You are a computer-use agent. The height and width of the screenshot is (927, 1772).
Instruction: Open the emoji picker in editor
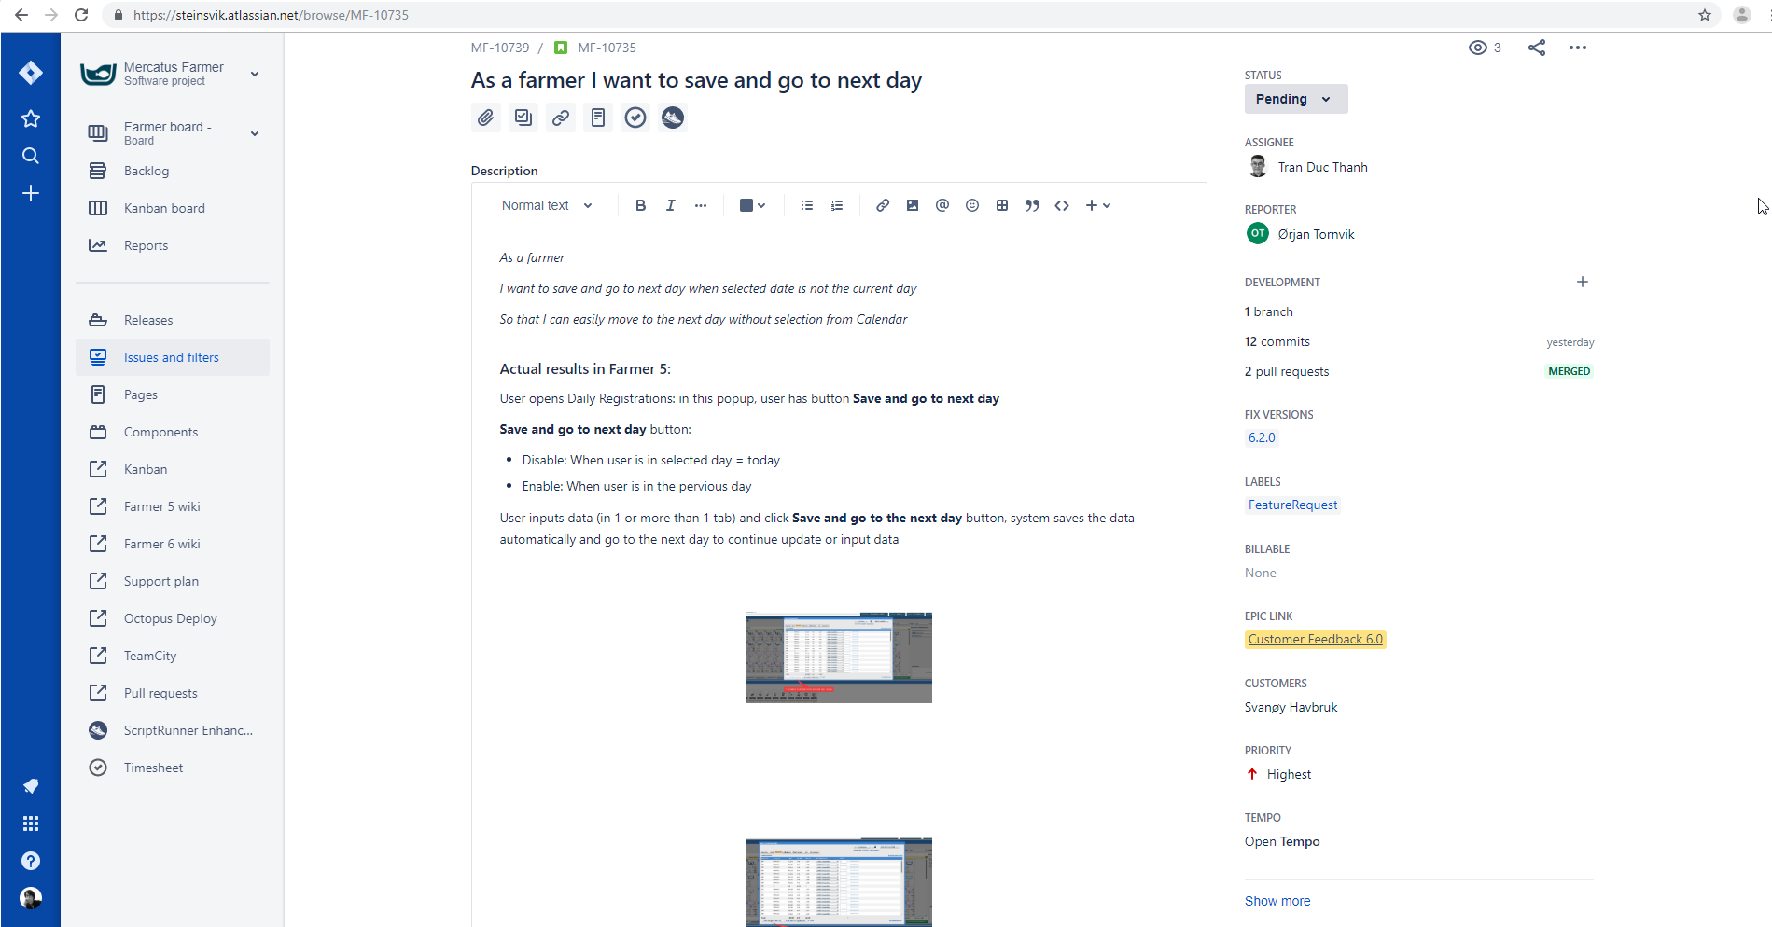point(972,205)
